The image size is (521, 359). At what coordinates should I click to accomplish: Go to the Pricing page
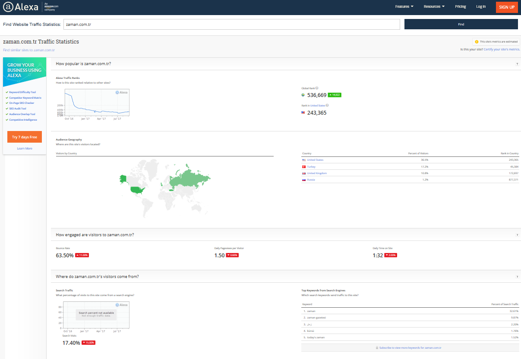(x=461, y=6)
